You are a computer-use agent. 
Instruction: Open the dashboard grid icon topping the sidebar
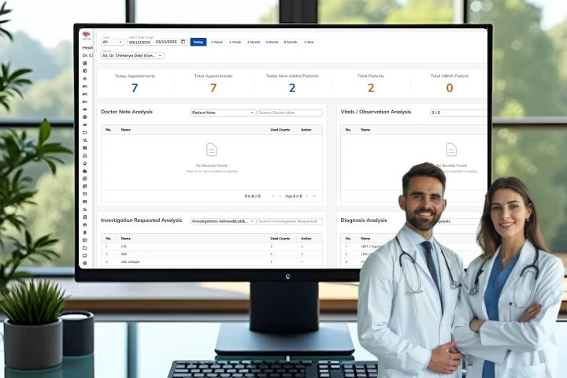pyautogui.click(x=84, y=63)
